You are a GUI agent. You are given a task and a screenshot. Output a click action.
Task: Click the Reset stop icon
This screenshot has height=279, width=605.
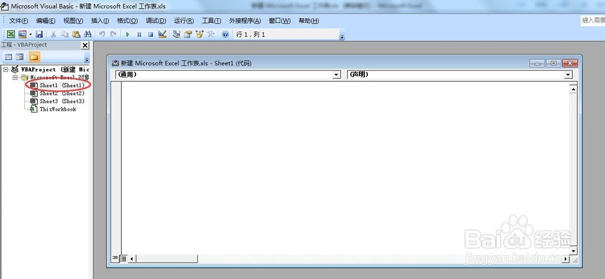coord(151,34)
